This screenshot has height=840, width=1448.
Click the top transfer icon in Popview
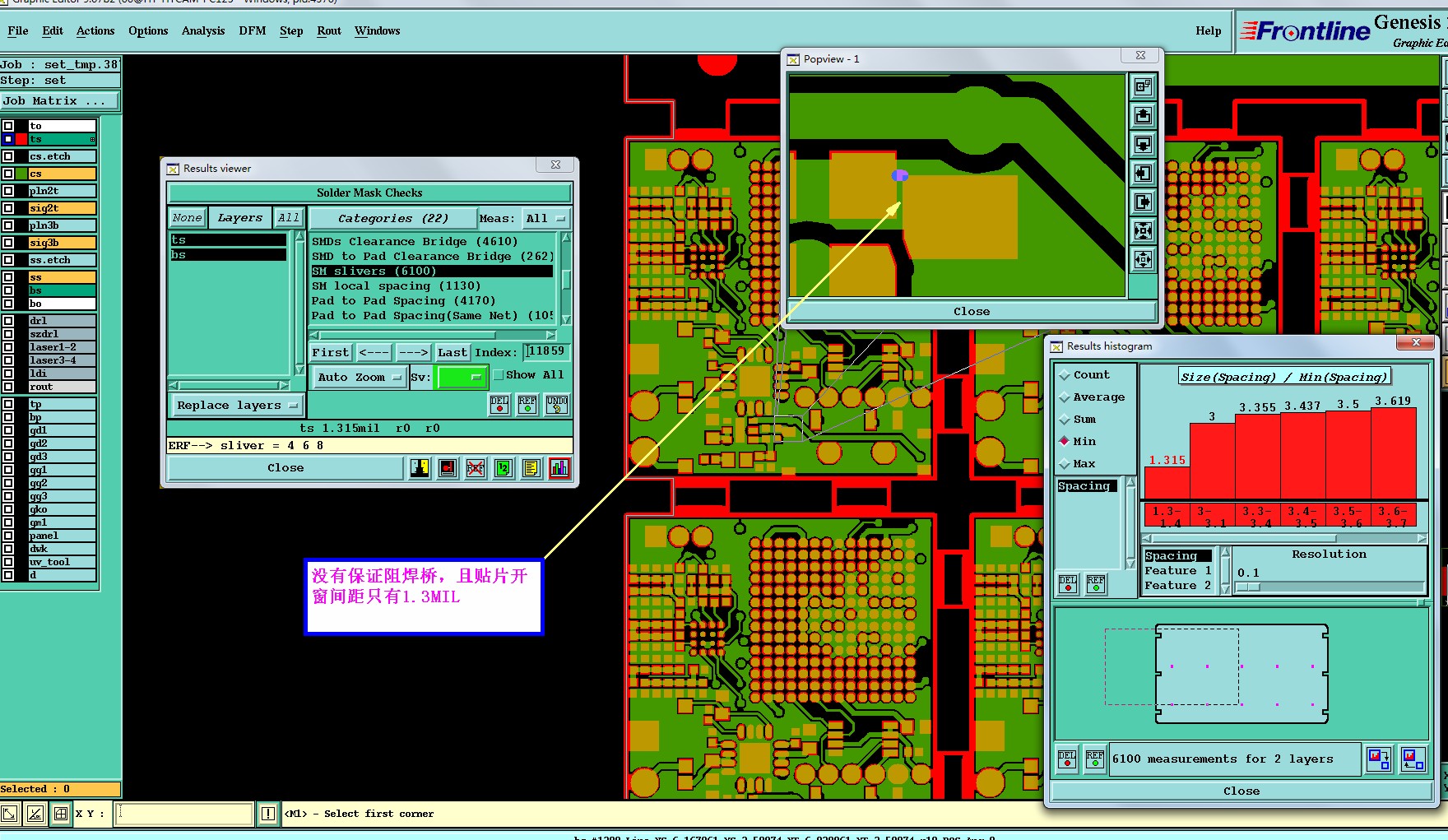click(1144, 86)
